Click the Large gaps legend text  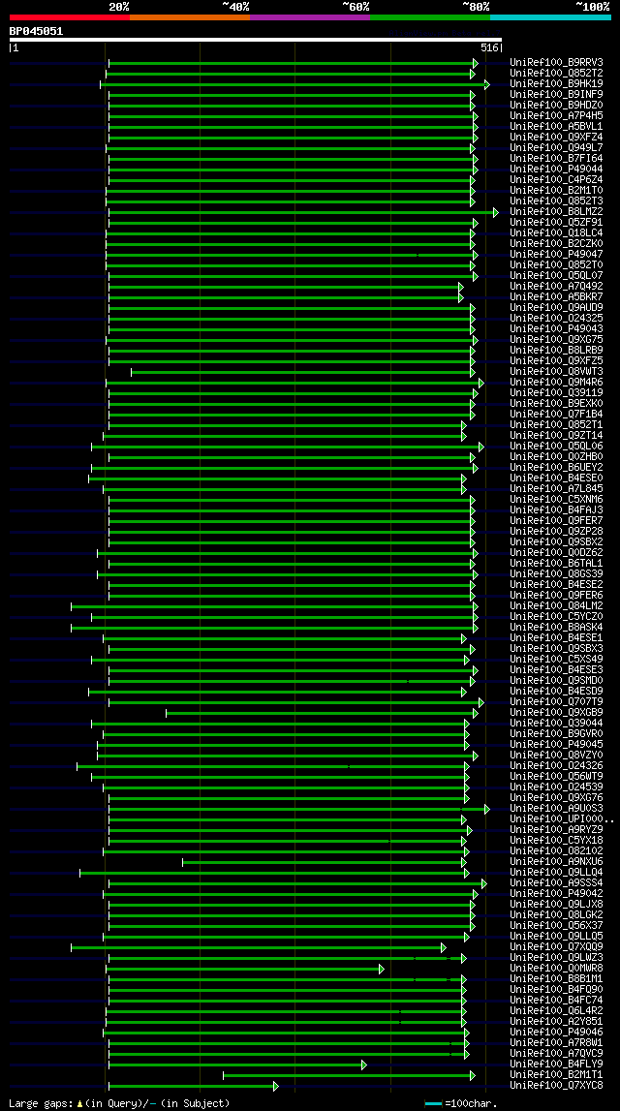pos(119,1103)
